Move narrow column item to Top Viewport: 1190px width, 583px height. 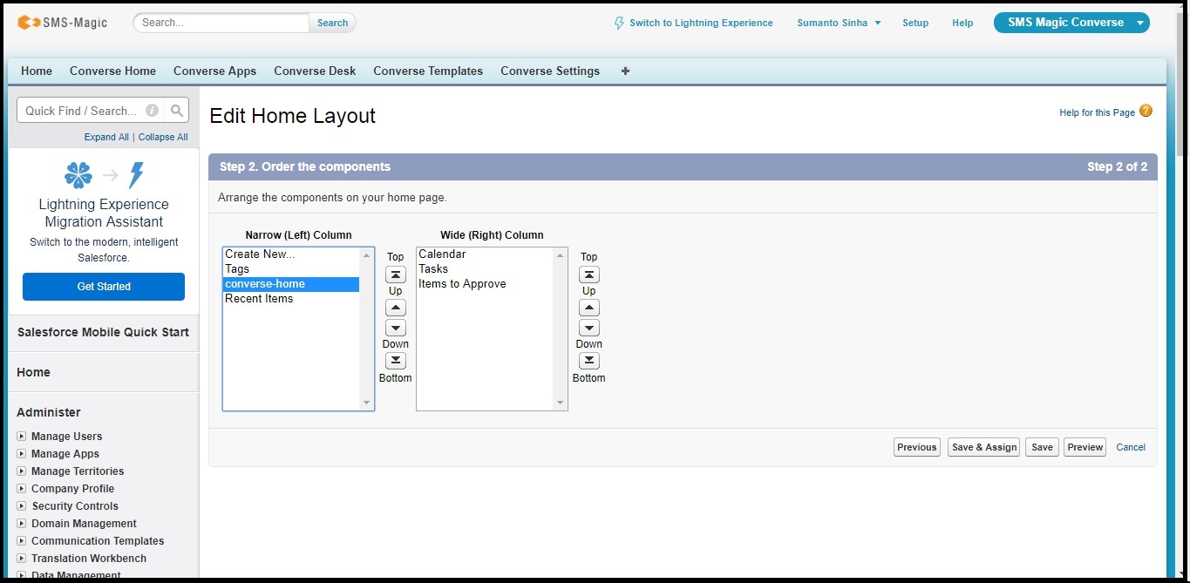(396, 275)
